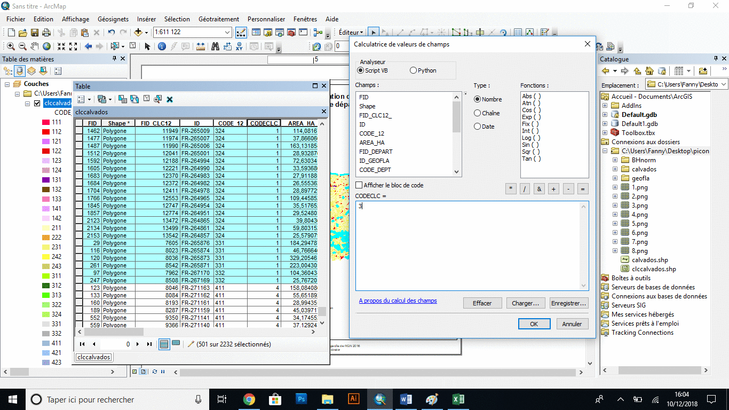The width and height of the screenshot is (729, 410).
Task: Open the Find binoculars tool
Action: (x=215, y=46)
